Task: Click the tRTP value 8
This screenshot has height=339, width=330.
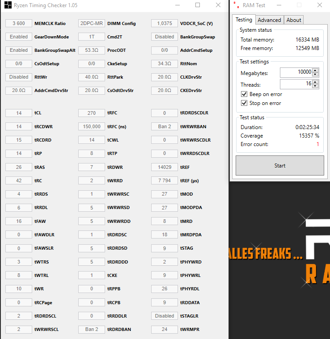Action: [92, 153]
